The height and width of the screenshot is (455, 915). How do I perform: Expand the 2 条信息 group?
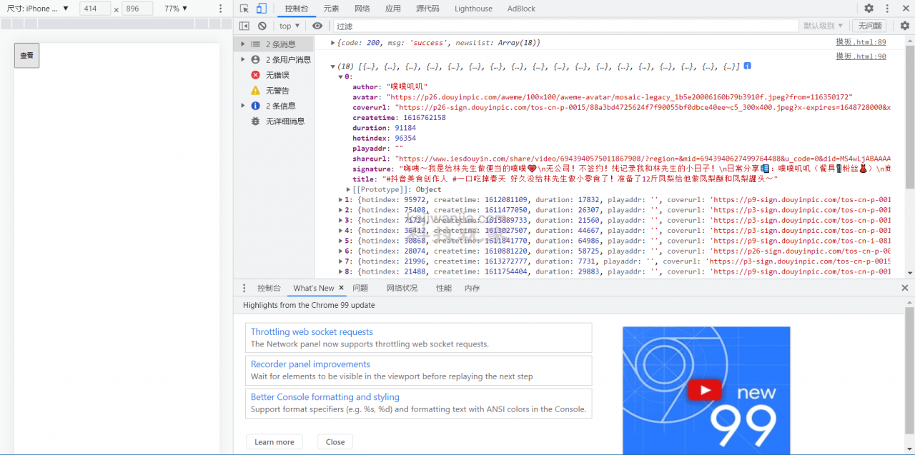(243, 106)
